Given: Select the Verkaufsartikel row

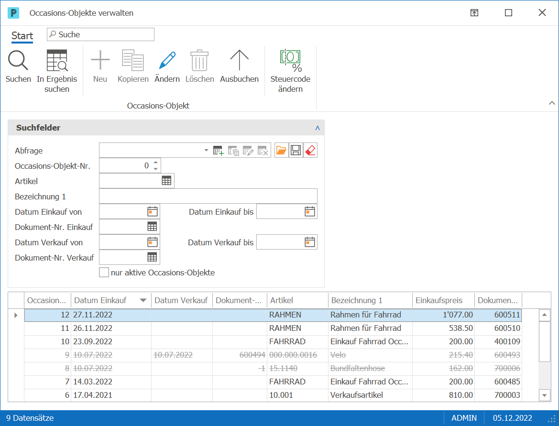Looking at the screenshot, I should (x=273, y=395).
